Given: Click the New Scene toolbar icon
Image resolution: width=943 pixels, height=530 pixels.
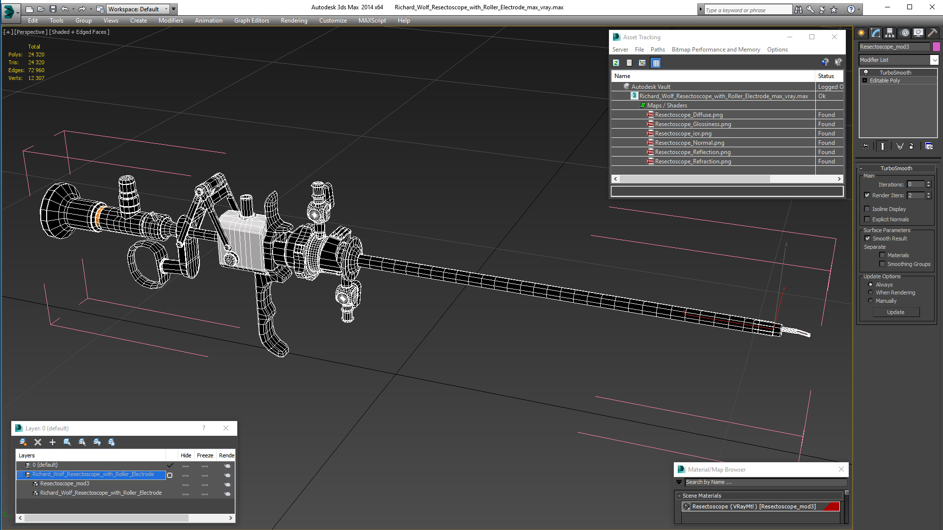Looking at the screenshot, I should click(29, 9).
